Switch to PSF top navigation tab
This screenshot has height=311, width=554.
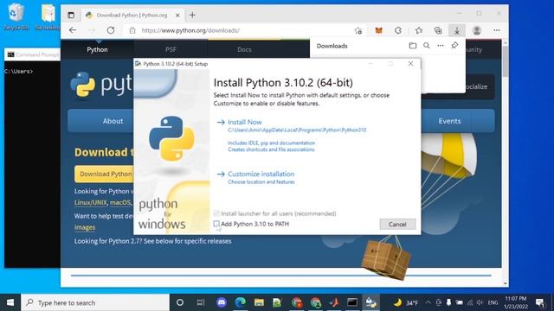171,50
